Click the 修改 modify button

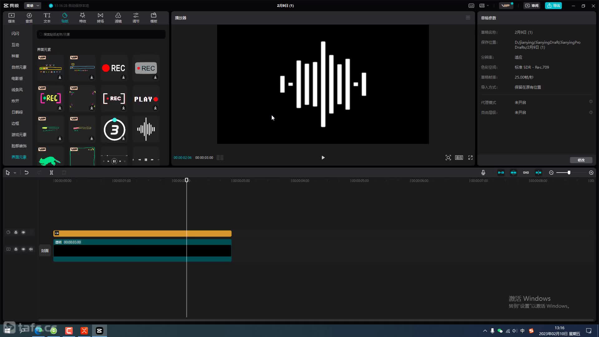[581, 160]
